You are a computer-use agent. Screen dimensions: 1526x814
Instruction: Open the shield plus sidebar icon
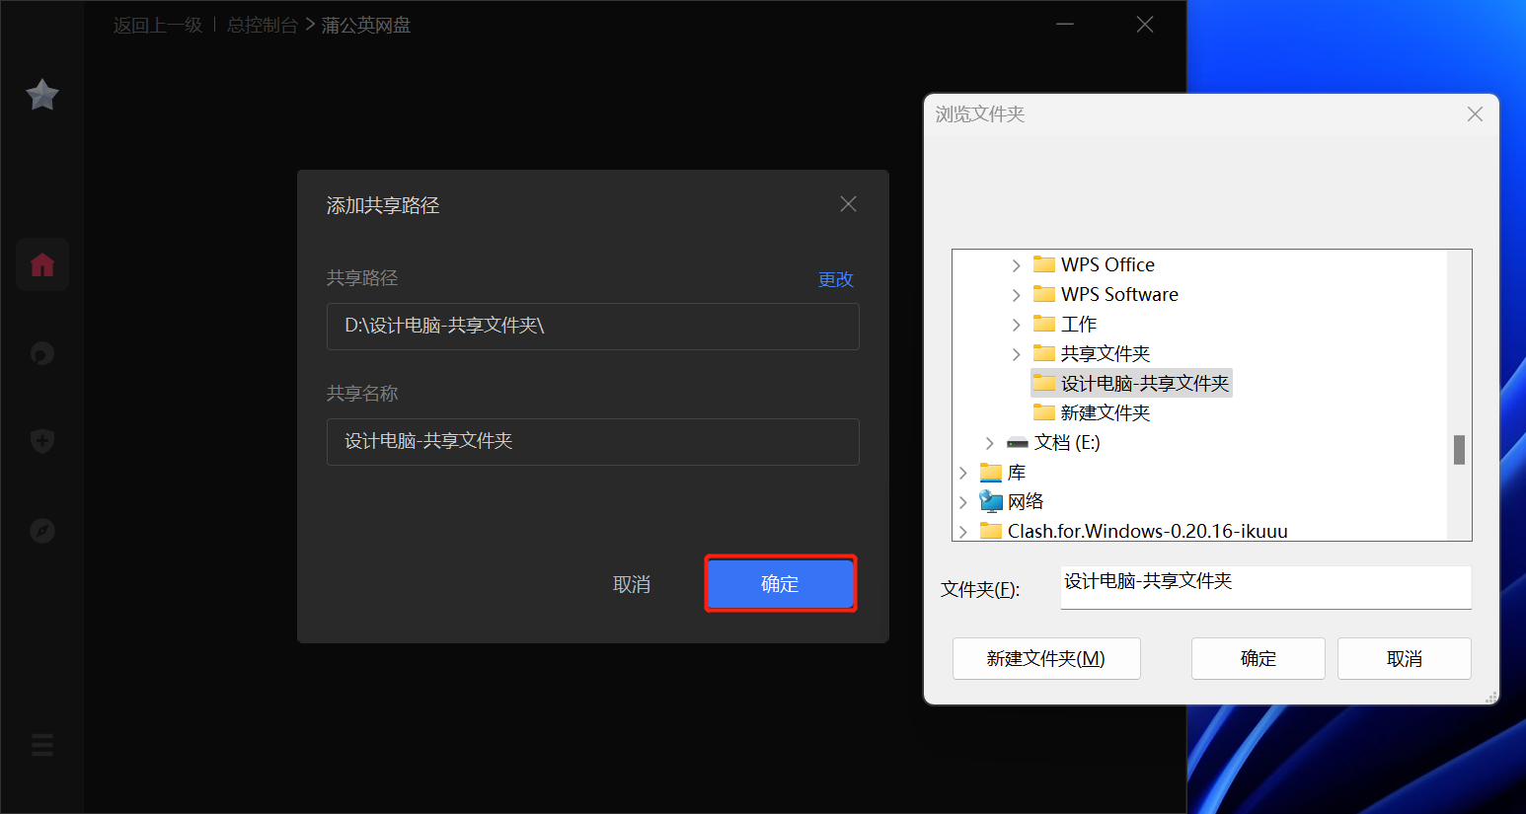42,441
